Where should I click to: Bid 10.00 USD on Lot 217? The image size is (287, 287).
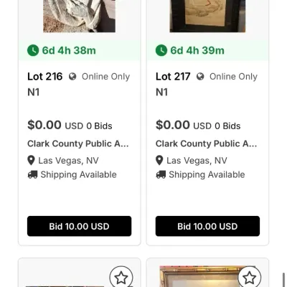[x=207, y=226]
